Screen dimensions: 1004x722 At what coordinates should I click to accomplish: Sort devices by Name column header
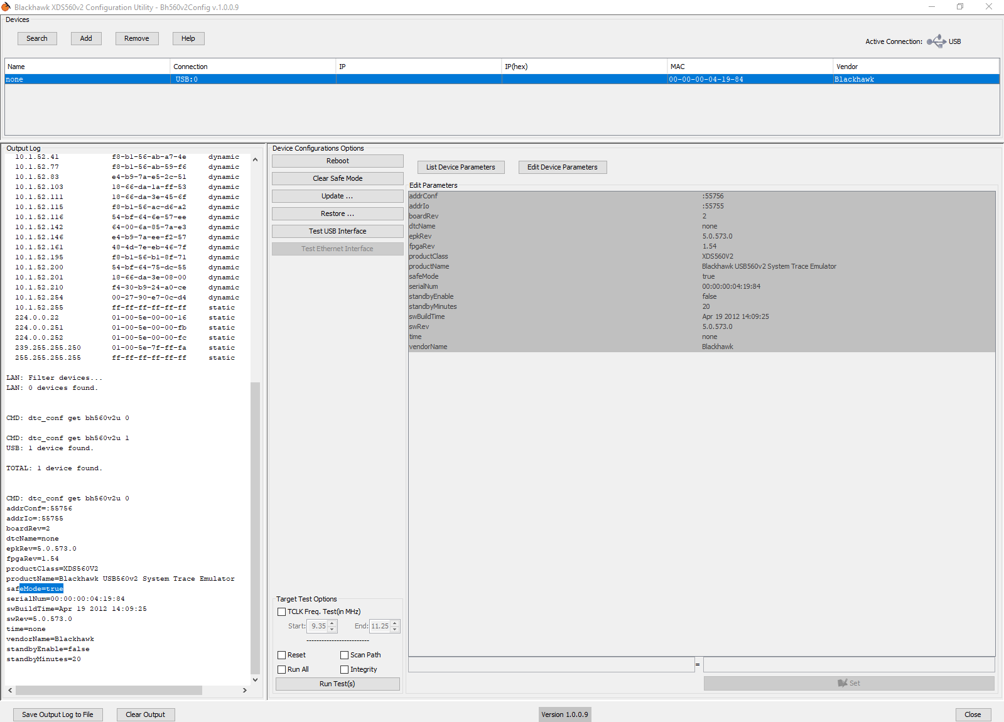tap(87, 67)
